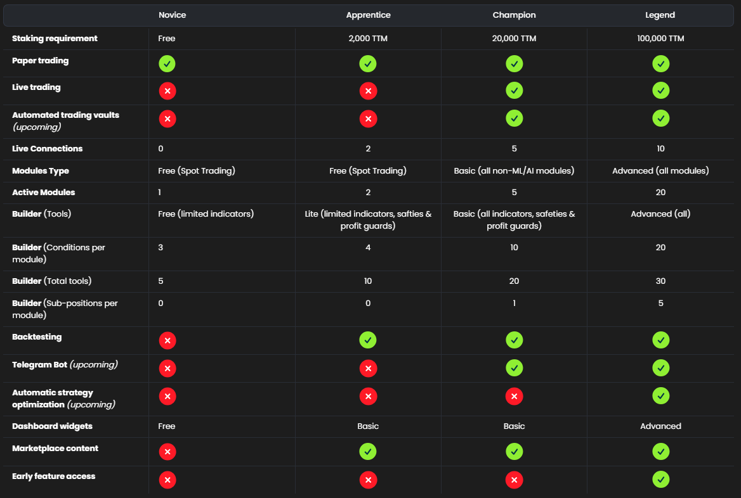Click Champion's green check for Telegram Bot

pos(514,367)
